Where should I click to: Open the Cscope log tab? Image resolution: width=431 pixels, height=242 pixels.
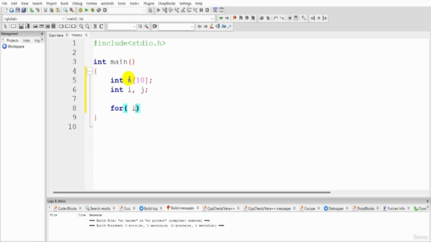click(307, 208)
